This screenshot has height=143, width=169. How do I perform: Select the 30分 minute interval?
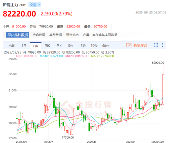(94, 46)
